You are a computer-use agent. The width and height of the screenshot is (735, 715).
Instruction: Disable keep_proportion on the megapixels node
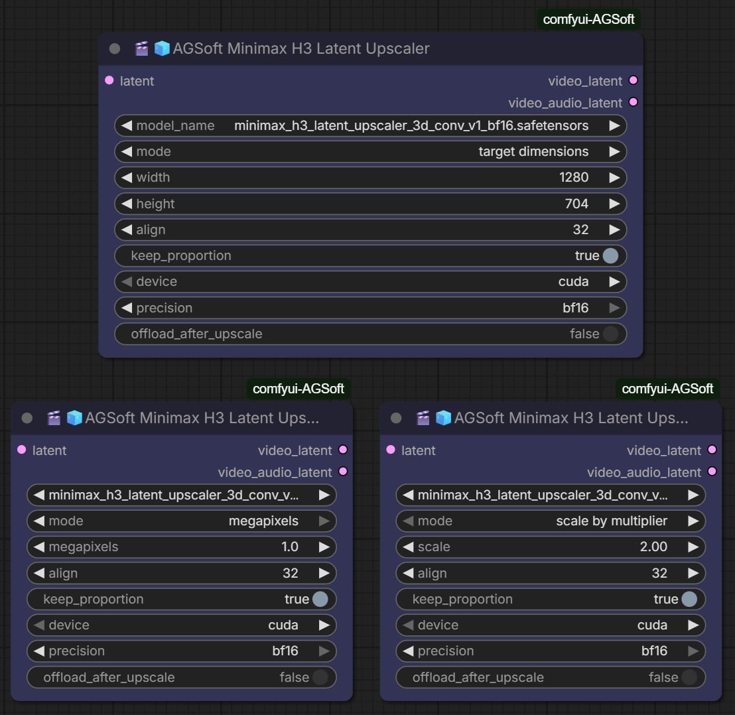coord(181,600)
